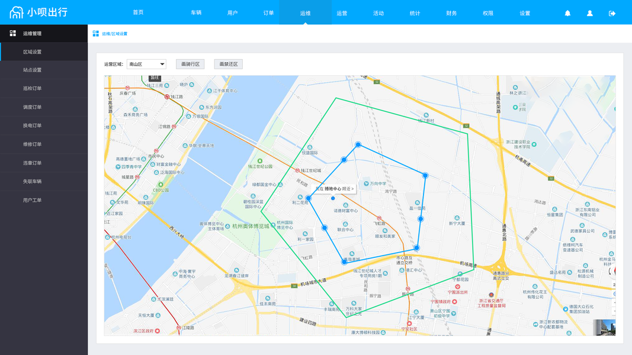The width and height of the screenshot is (632, 355).
Task: Open 用户工单 in the sidebar
Action: coord(44,200)
